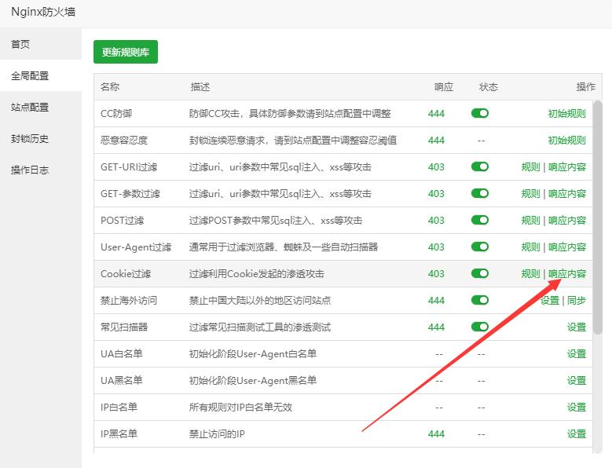
Task: Switch off the Cookie过滤 status toggle
Action: pyautogui.click(x=480, y=273)
